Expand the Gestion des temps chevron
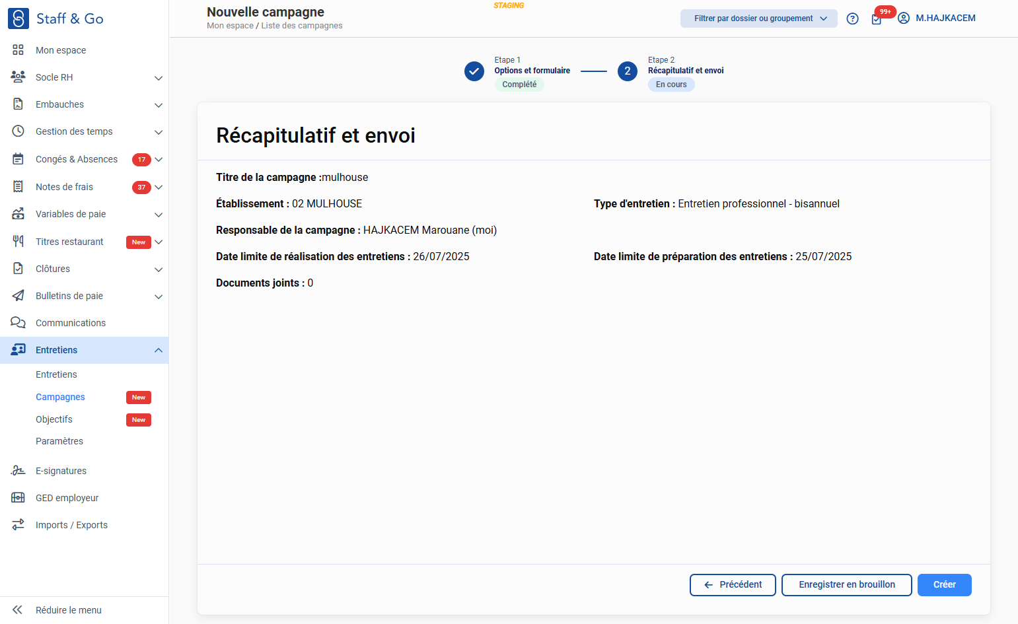Viewport: 1018px width, 624px height. click(x=159, y=132)
